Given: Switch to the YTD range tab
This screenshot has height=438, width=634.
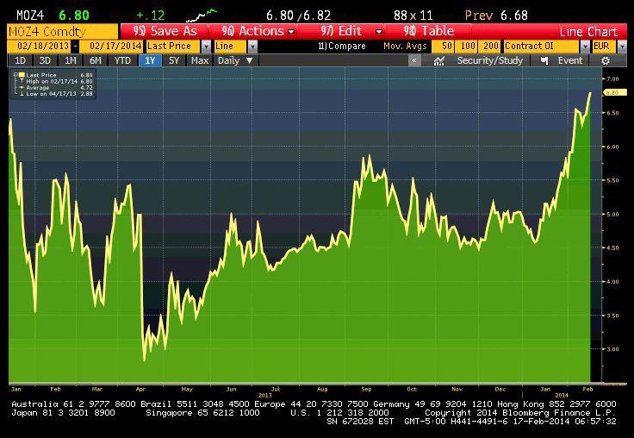Looking at the screenshot, I should pos(122,60).
